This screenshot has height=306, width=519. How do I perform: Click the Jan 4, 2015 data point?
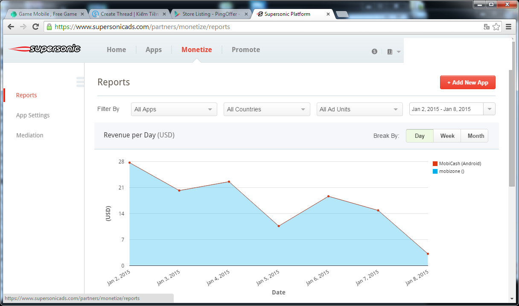click(x=229, y=182)
